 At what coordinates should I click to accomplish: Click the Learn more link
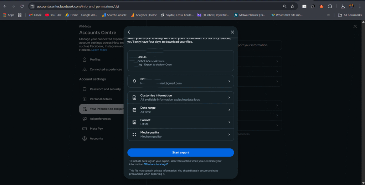(99, 50)
